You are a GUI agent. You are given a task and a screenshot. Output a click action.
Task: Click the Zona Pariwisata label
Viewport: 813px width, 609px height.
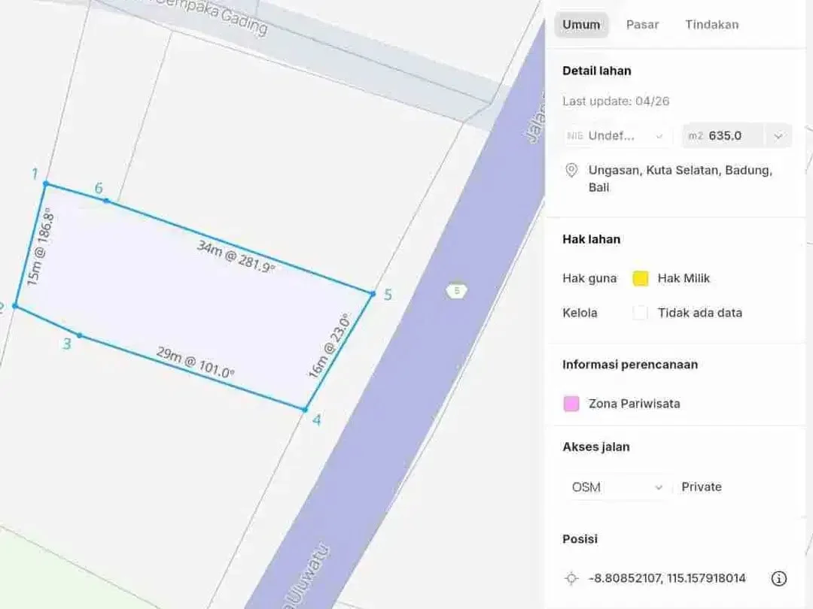pyautogui.click(x=634, y=404)
